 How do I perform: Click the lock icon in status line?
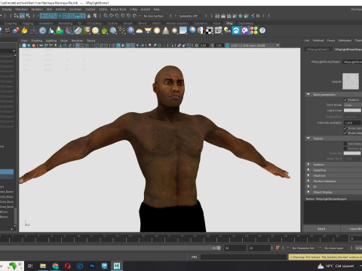tap(89, 16)
